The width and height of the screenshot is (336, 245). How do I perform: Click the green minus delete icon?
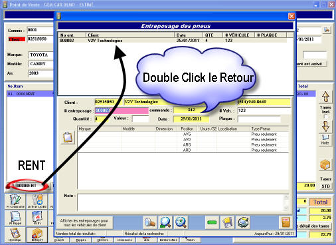[212, 222]
